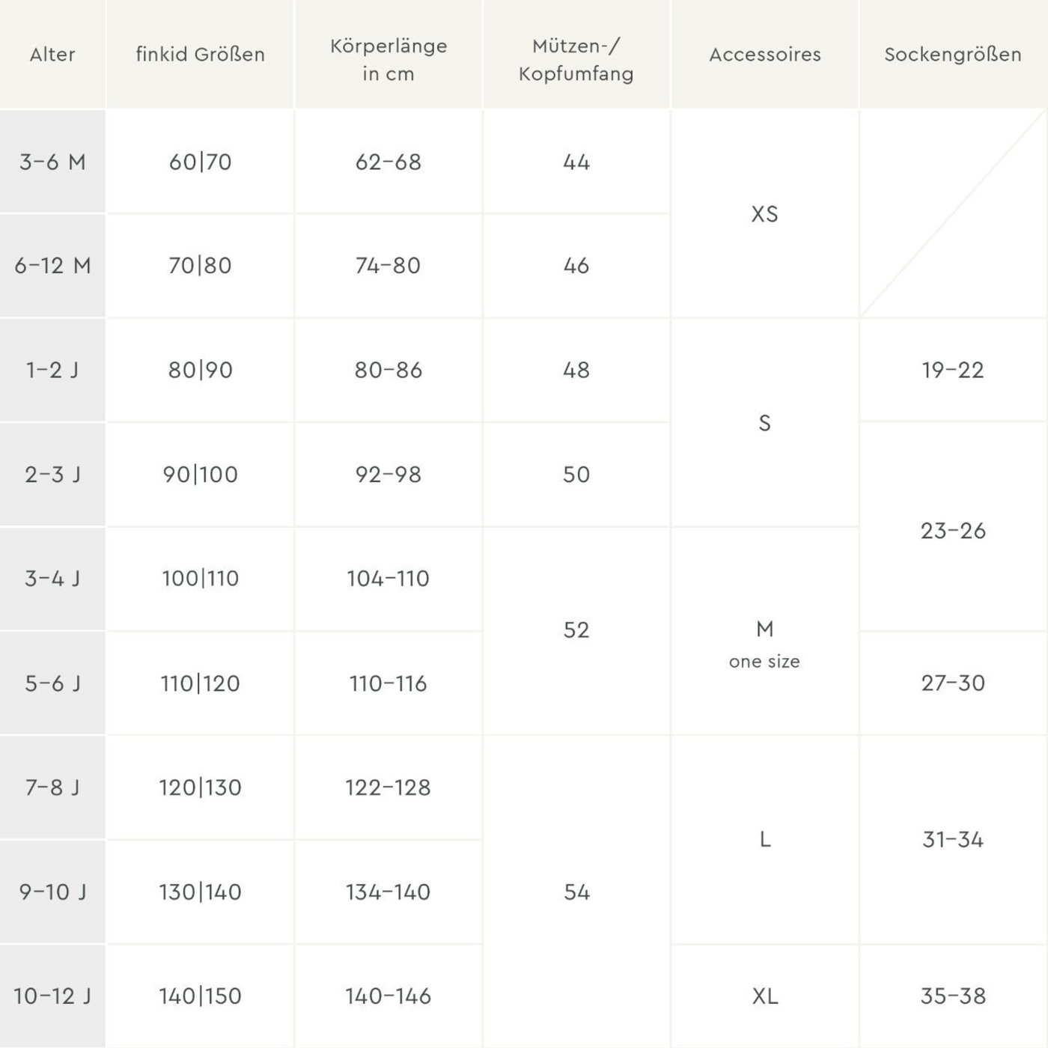Screen dimensions: 1048x1048
Task: Select the XL accessories cell
Action: pyautogui.click(x=765, y=996)
